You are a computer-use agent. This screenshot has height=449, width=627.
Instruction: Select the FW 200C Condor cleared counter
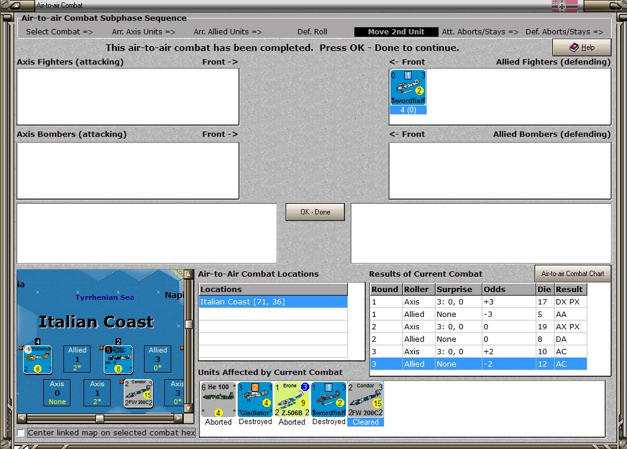click(x=366, y=400)
